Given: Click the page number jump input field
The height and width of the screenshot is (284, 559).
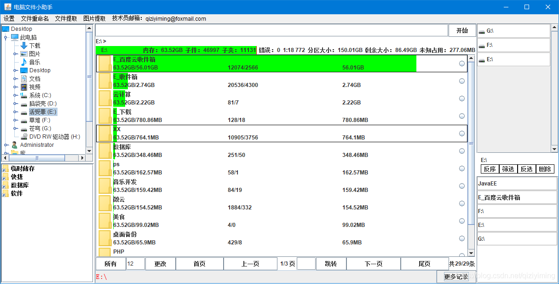Looking at the screenshot, I should point(306,264).
